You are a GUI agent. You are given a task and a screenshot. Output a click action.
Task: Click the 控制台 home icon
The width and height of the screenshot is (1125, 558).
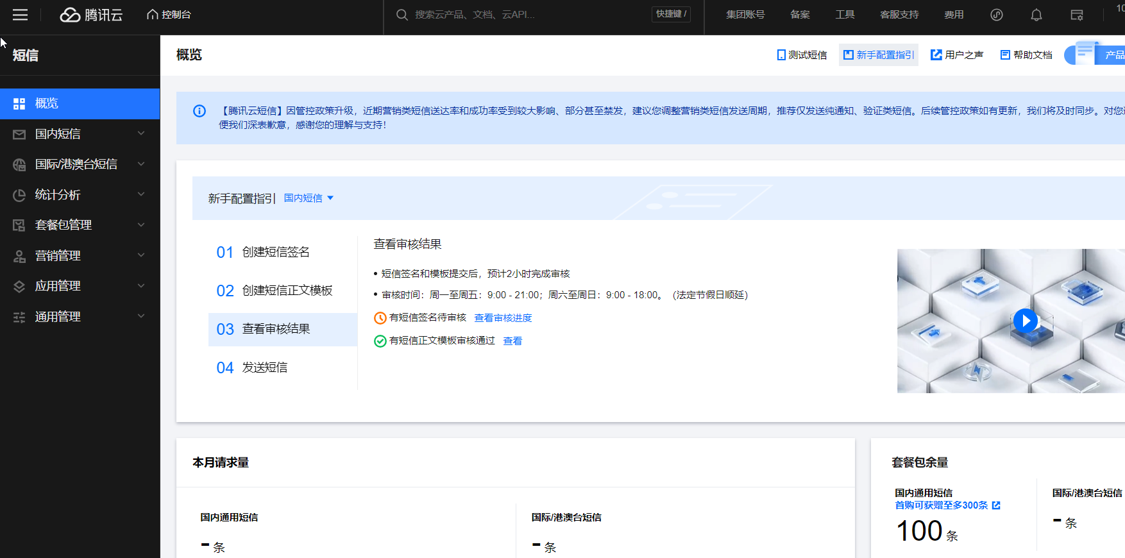(153, 14)
